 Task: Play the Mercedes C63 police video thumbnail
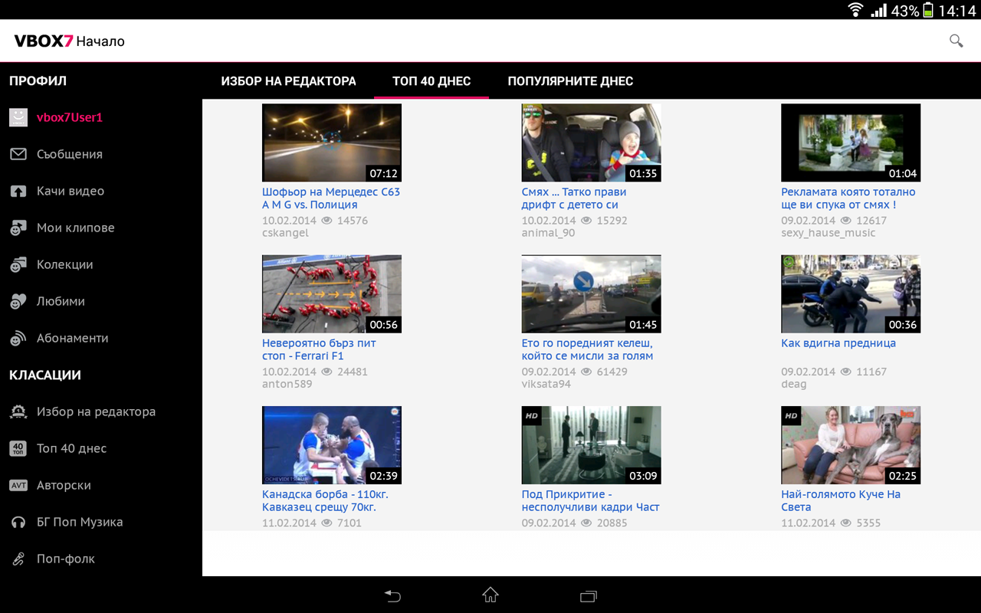click(331, 143)
